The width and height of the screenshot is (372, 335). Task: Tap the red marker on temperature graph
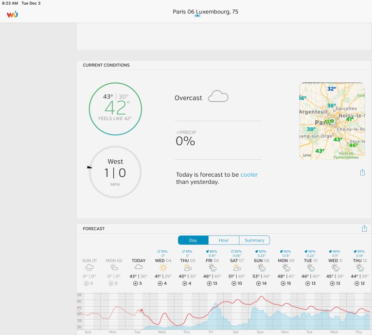click(x=141, y=310)
